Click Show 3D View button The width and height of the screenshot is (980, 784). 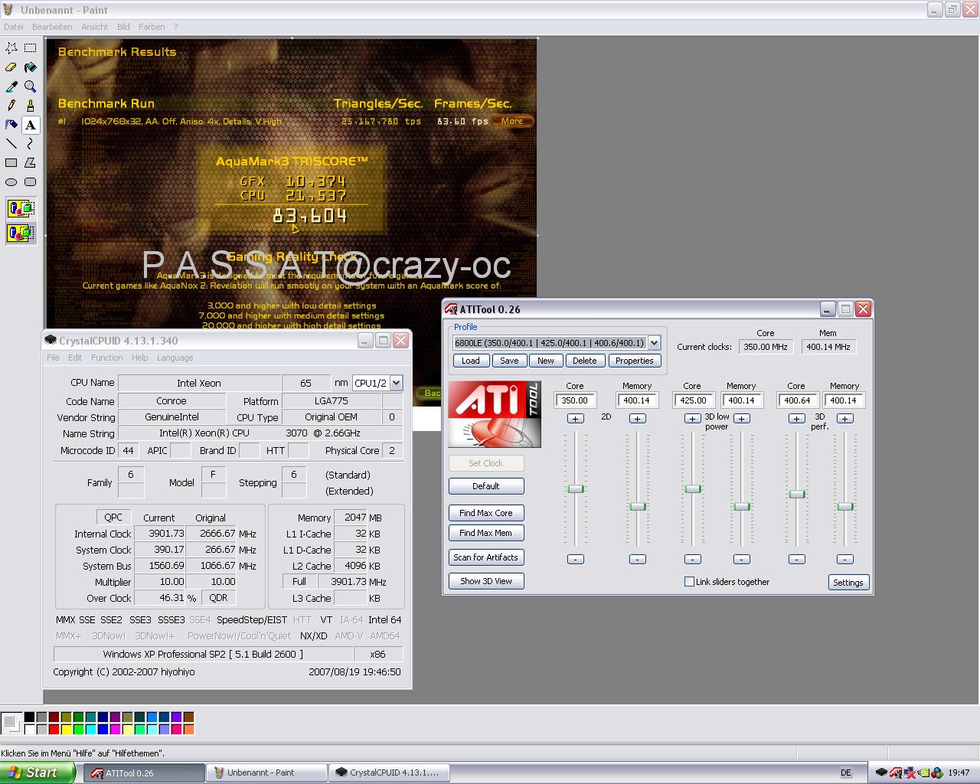point(486,581)
